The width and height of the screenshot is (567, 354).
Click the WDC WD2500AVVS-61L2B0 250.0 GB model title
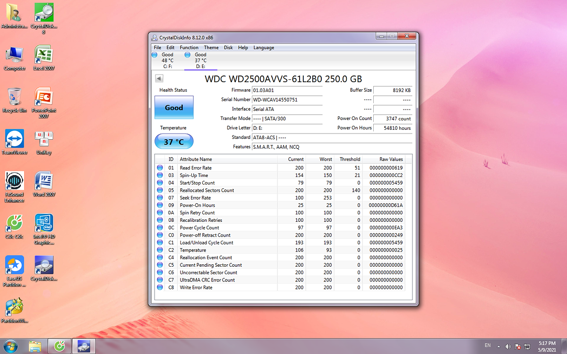[x=283, y=79]
